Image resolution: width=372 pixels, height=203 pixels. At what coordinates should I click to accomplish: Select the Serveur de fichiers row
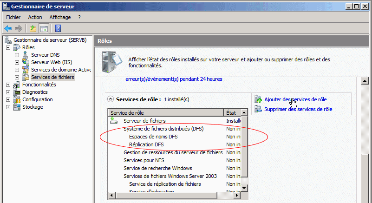[174, 121]
